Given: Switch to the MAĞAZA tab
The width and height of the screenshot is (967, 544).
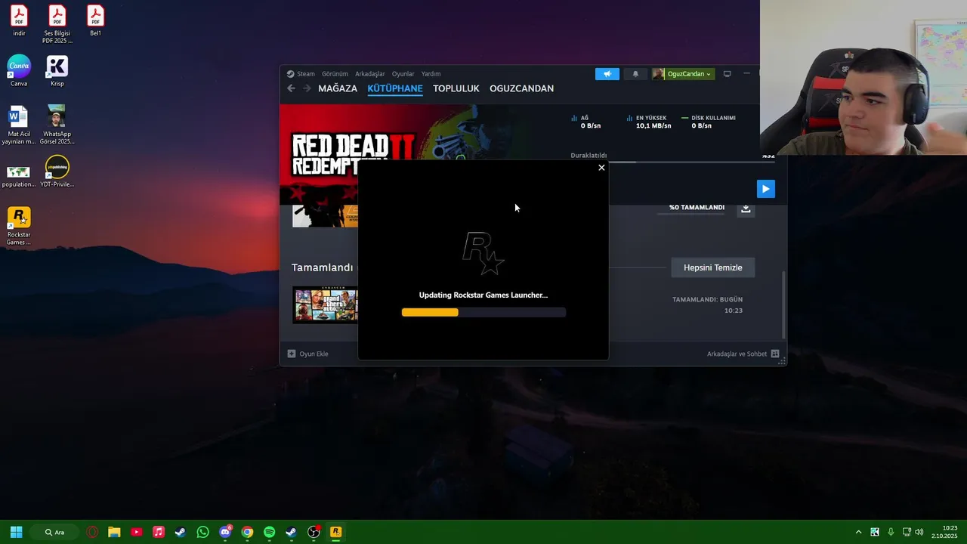Looking at the screenshot, I should coord(338,88).
